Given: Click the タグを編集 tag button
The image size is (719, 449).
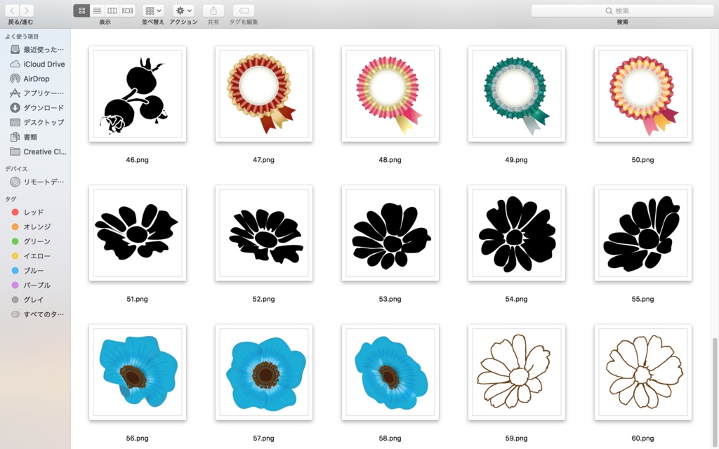Looking at the screenshot, I should (x=244, y=11).
